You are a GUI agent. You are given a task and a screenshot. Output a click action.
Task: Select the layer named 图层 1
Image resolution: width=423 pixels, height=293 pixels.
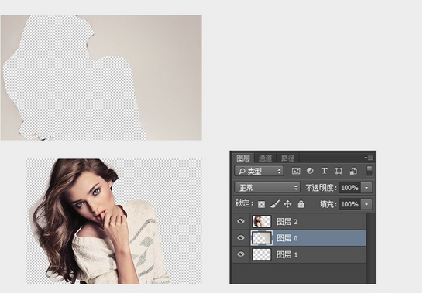(299, 254)
